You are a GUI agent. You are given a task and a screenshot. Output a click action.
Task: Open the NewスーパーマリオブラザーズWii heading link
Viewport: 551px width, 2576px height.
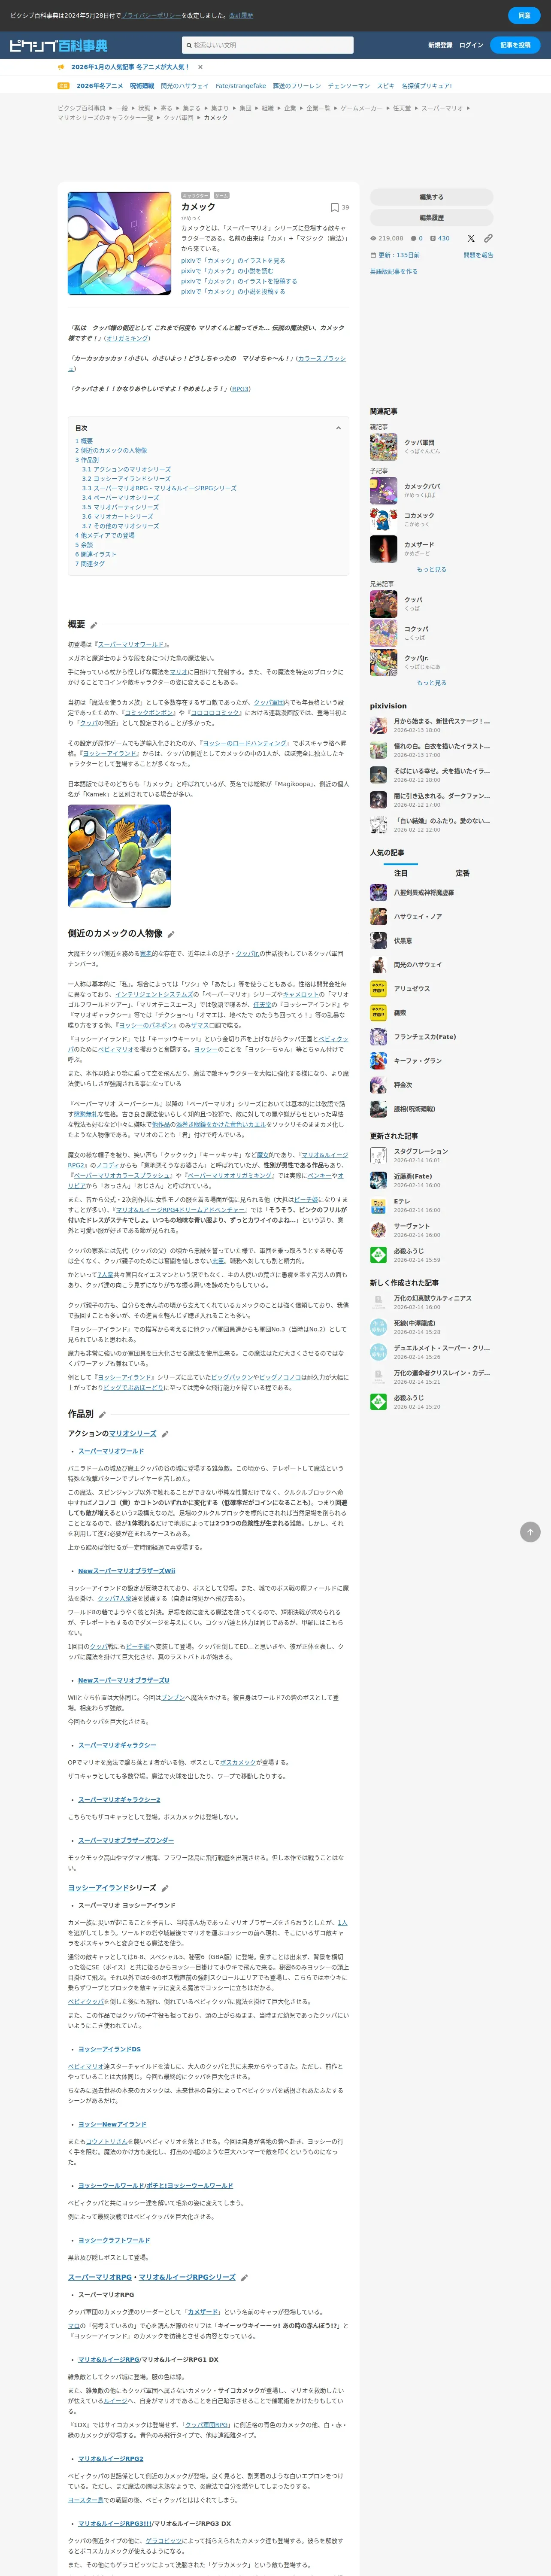tap(126, 1571)
